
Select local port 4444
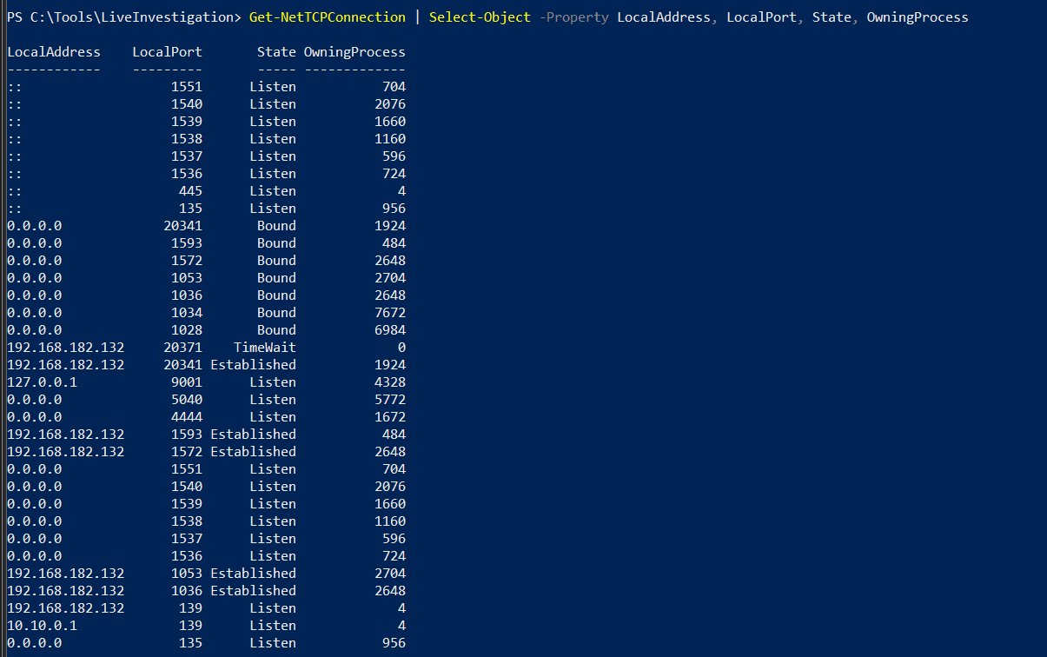click(x=187, y=417)
